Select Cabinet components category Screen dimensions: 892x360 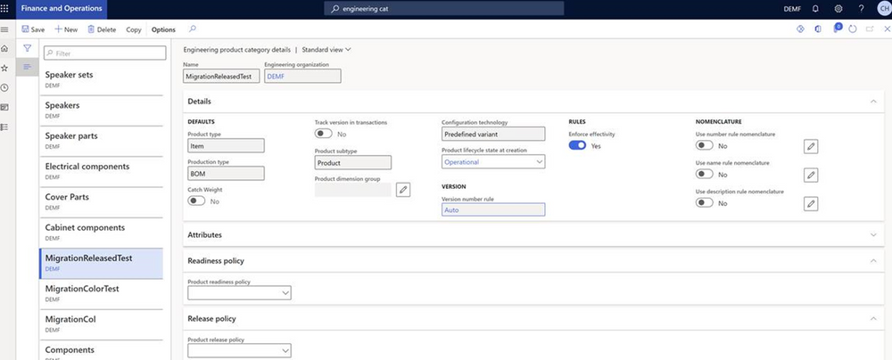(102, 232)
